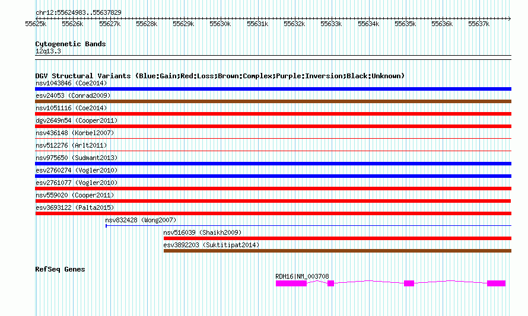Click the esv2761077 (Vogler2010) label

(x=77, y=183)
